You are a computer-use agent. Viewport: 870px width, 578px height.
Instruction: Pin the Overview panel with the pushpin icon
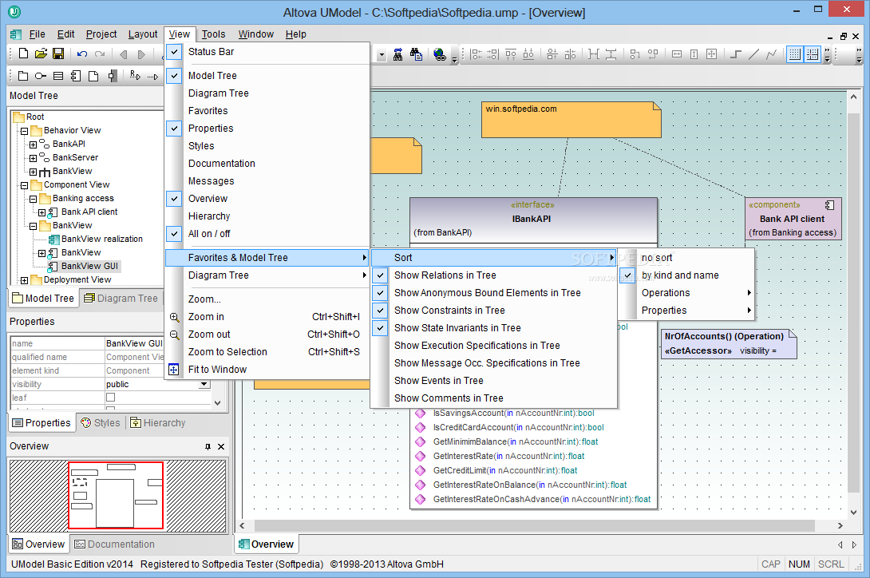pos(208,446)
